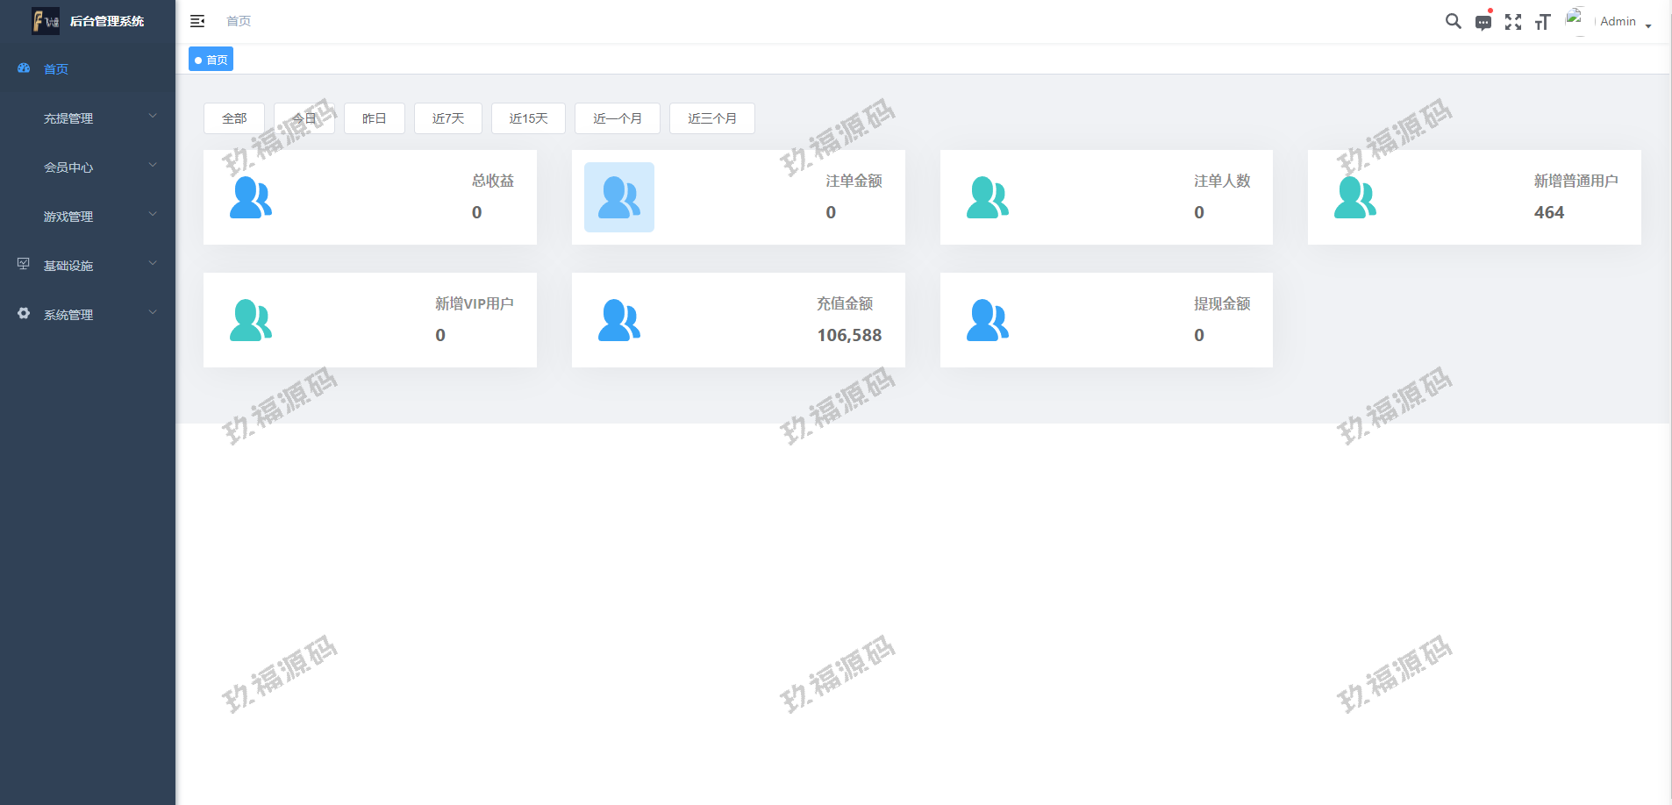Viewport: 1672px width, 805px height.
Task: Open the messages notification icon
Action: 1483,22
